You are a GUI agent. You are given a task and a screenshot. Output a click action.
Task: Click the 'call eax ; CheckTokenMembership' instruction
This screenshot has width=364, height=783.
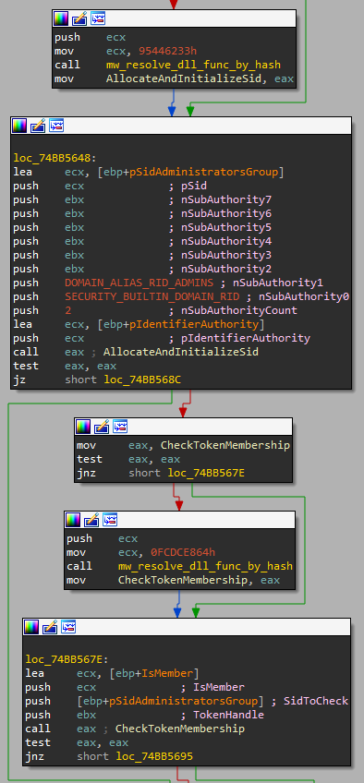click(135, 729)
